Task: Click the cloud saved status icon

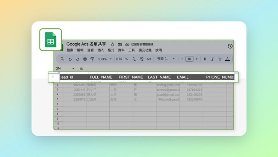Action: coord(127,44)
